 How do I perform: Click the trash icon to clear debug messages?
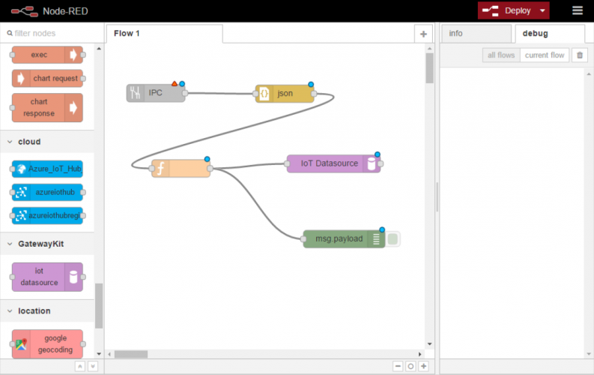click(x=580, y=55)
